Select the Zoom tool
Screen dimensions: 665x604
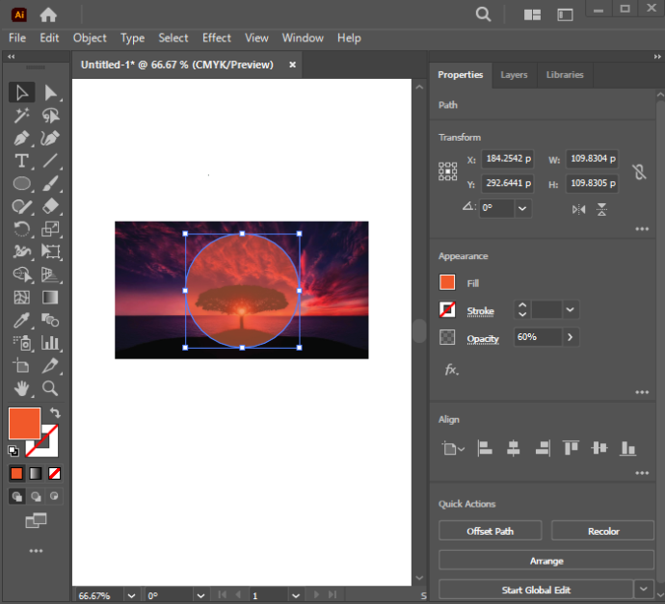click(50, 388)
